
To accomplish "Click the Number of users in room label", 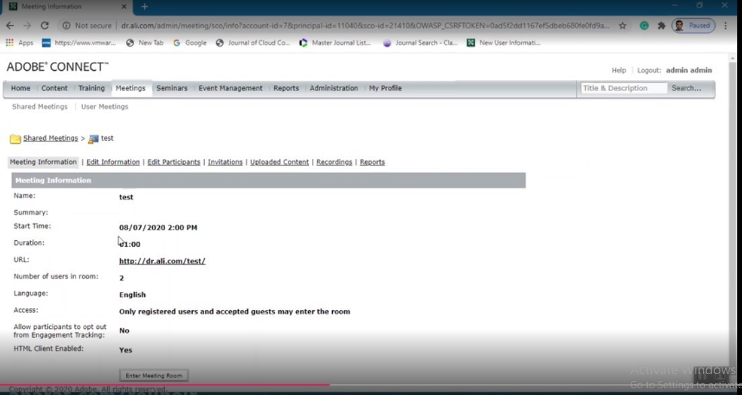I will (56, 277).
